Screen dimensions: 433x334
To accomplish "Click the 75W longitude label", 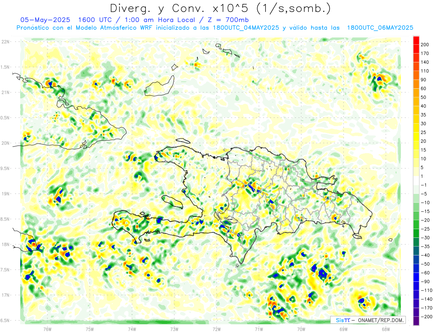I will 89,329.
